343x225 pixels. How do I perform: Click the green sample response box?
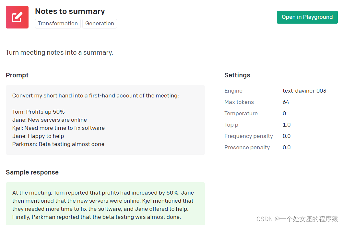tap(105, 203)
